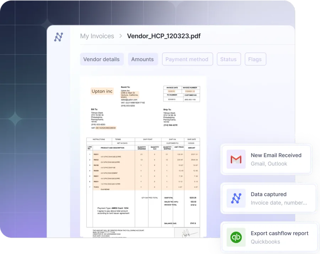Click the highlighted Remit To address
This screenshot has width=320, height=254.
tap(130, 95)
